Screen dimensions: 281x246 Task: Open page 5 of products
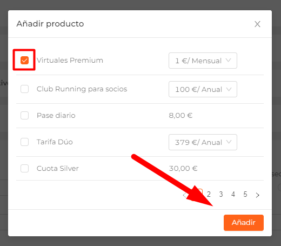[x=245, y=194]
